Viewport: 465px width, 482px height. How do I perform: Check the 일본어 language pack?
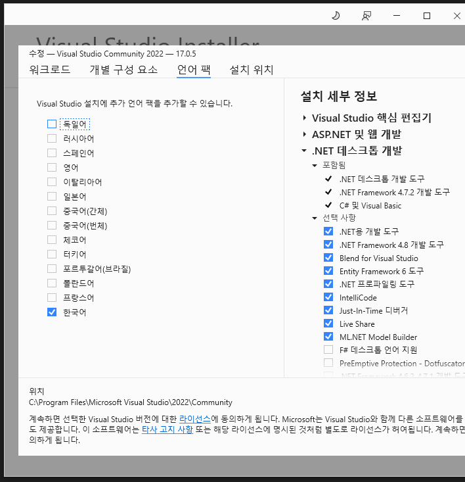(x=52, y=196)
